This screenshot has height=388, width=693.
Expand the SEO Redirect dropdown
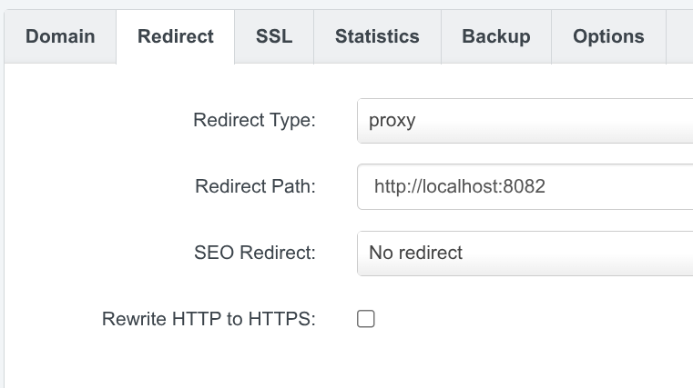point(525,253)
